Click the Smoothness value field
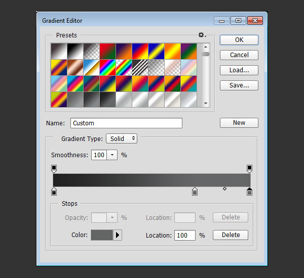This screenshot has height=278, width=304. pos(99,155)
